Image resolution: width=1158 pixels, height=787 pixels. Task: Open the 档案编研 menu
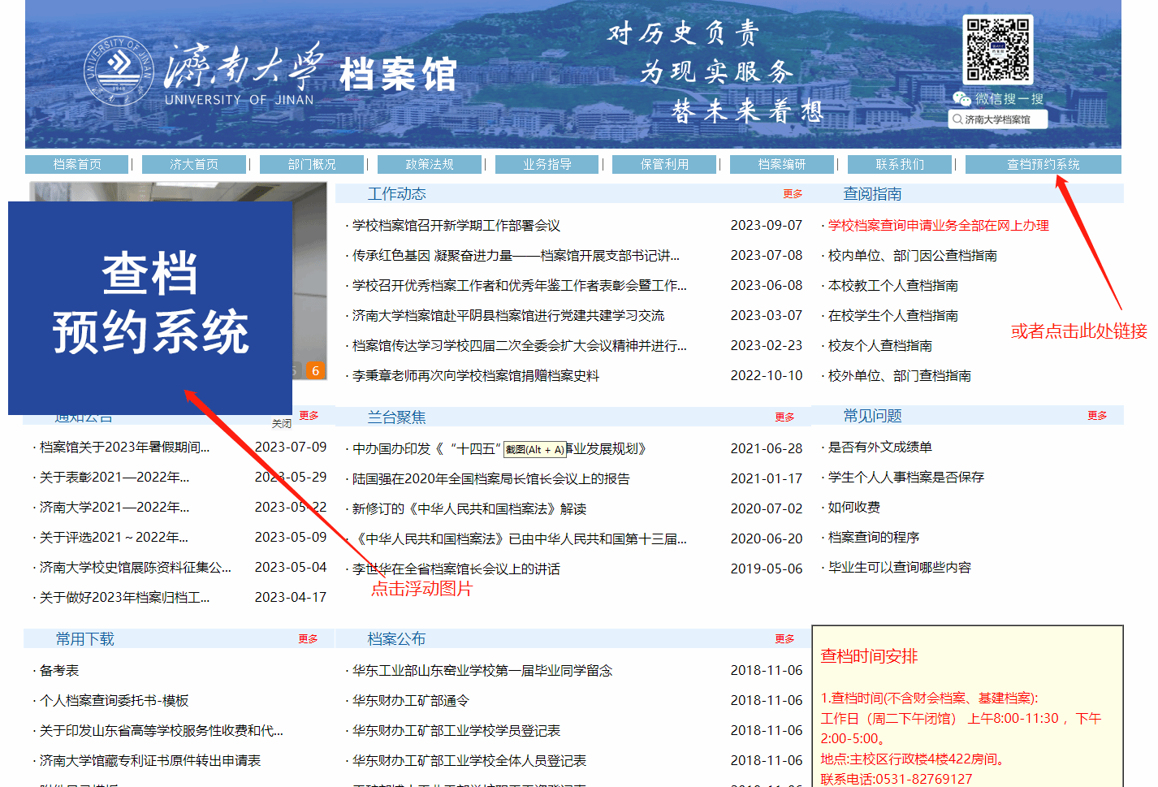click(782, 164)
